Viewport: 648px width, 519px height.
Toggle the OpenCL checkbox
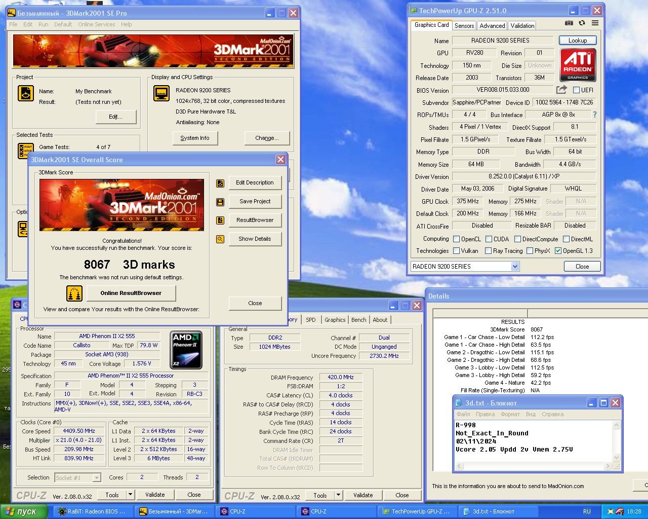click(456, 239)
